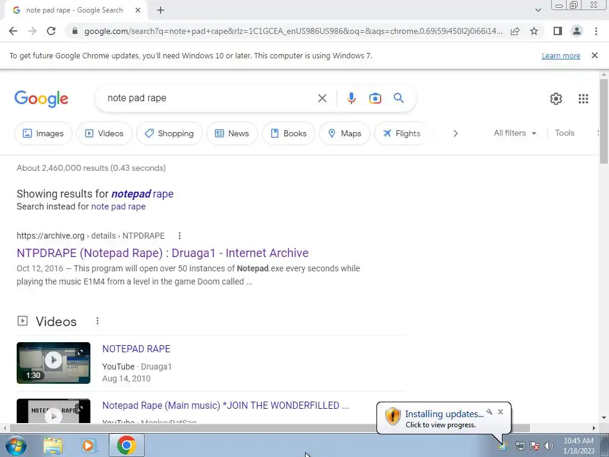The image size is (609, 457).
Task: Open the Chrome profile avatar
Action: (577, 31)
